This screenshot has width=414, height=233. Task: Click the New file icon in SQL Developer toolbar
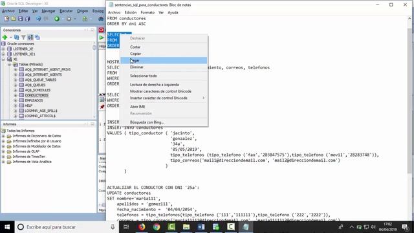[x=6, y=19]
